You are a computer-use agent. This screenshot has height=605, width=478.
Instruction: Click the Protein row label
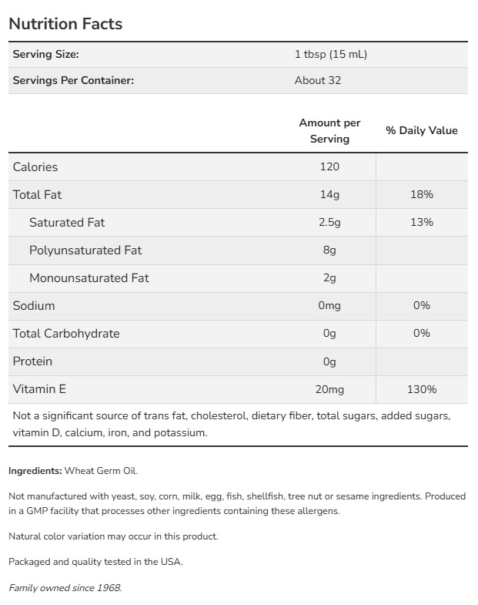(33, 361)
